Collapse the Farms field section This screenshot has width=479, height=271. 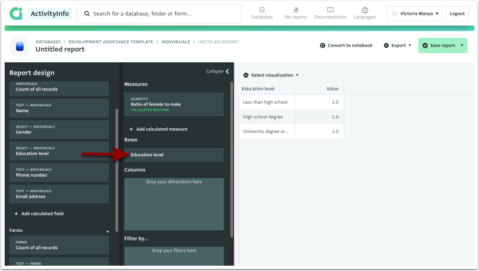point(108,230)
